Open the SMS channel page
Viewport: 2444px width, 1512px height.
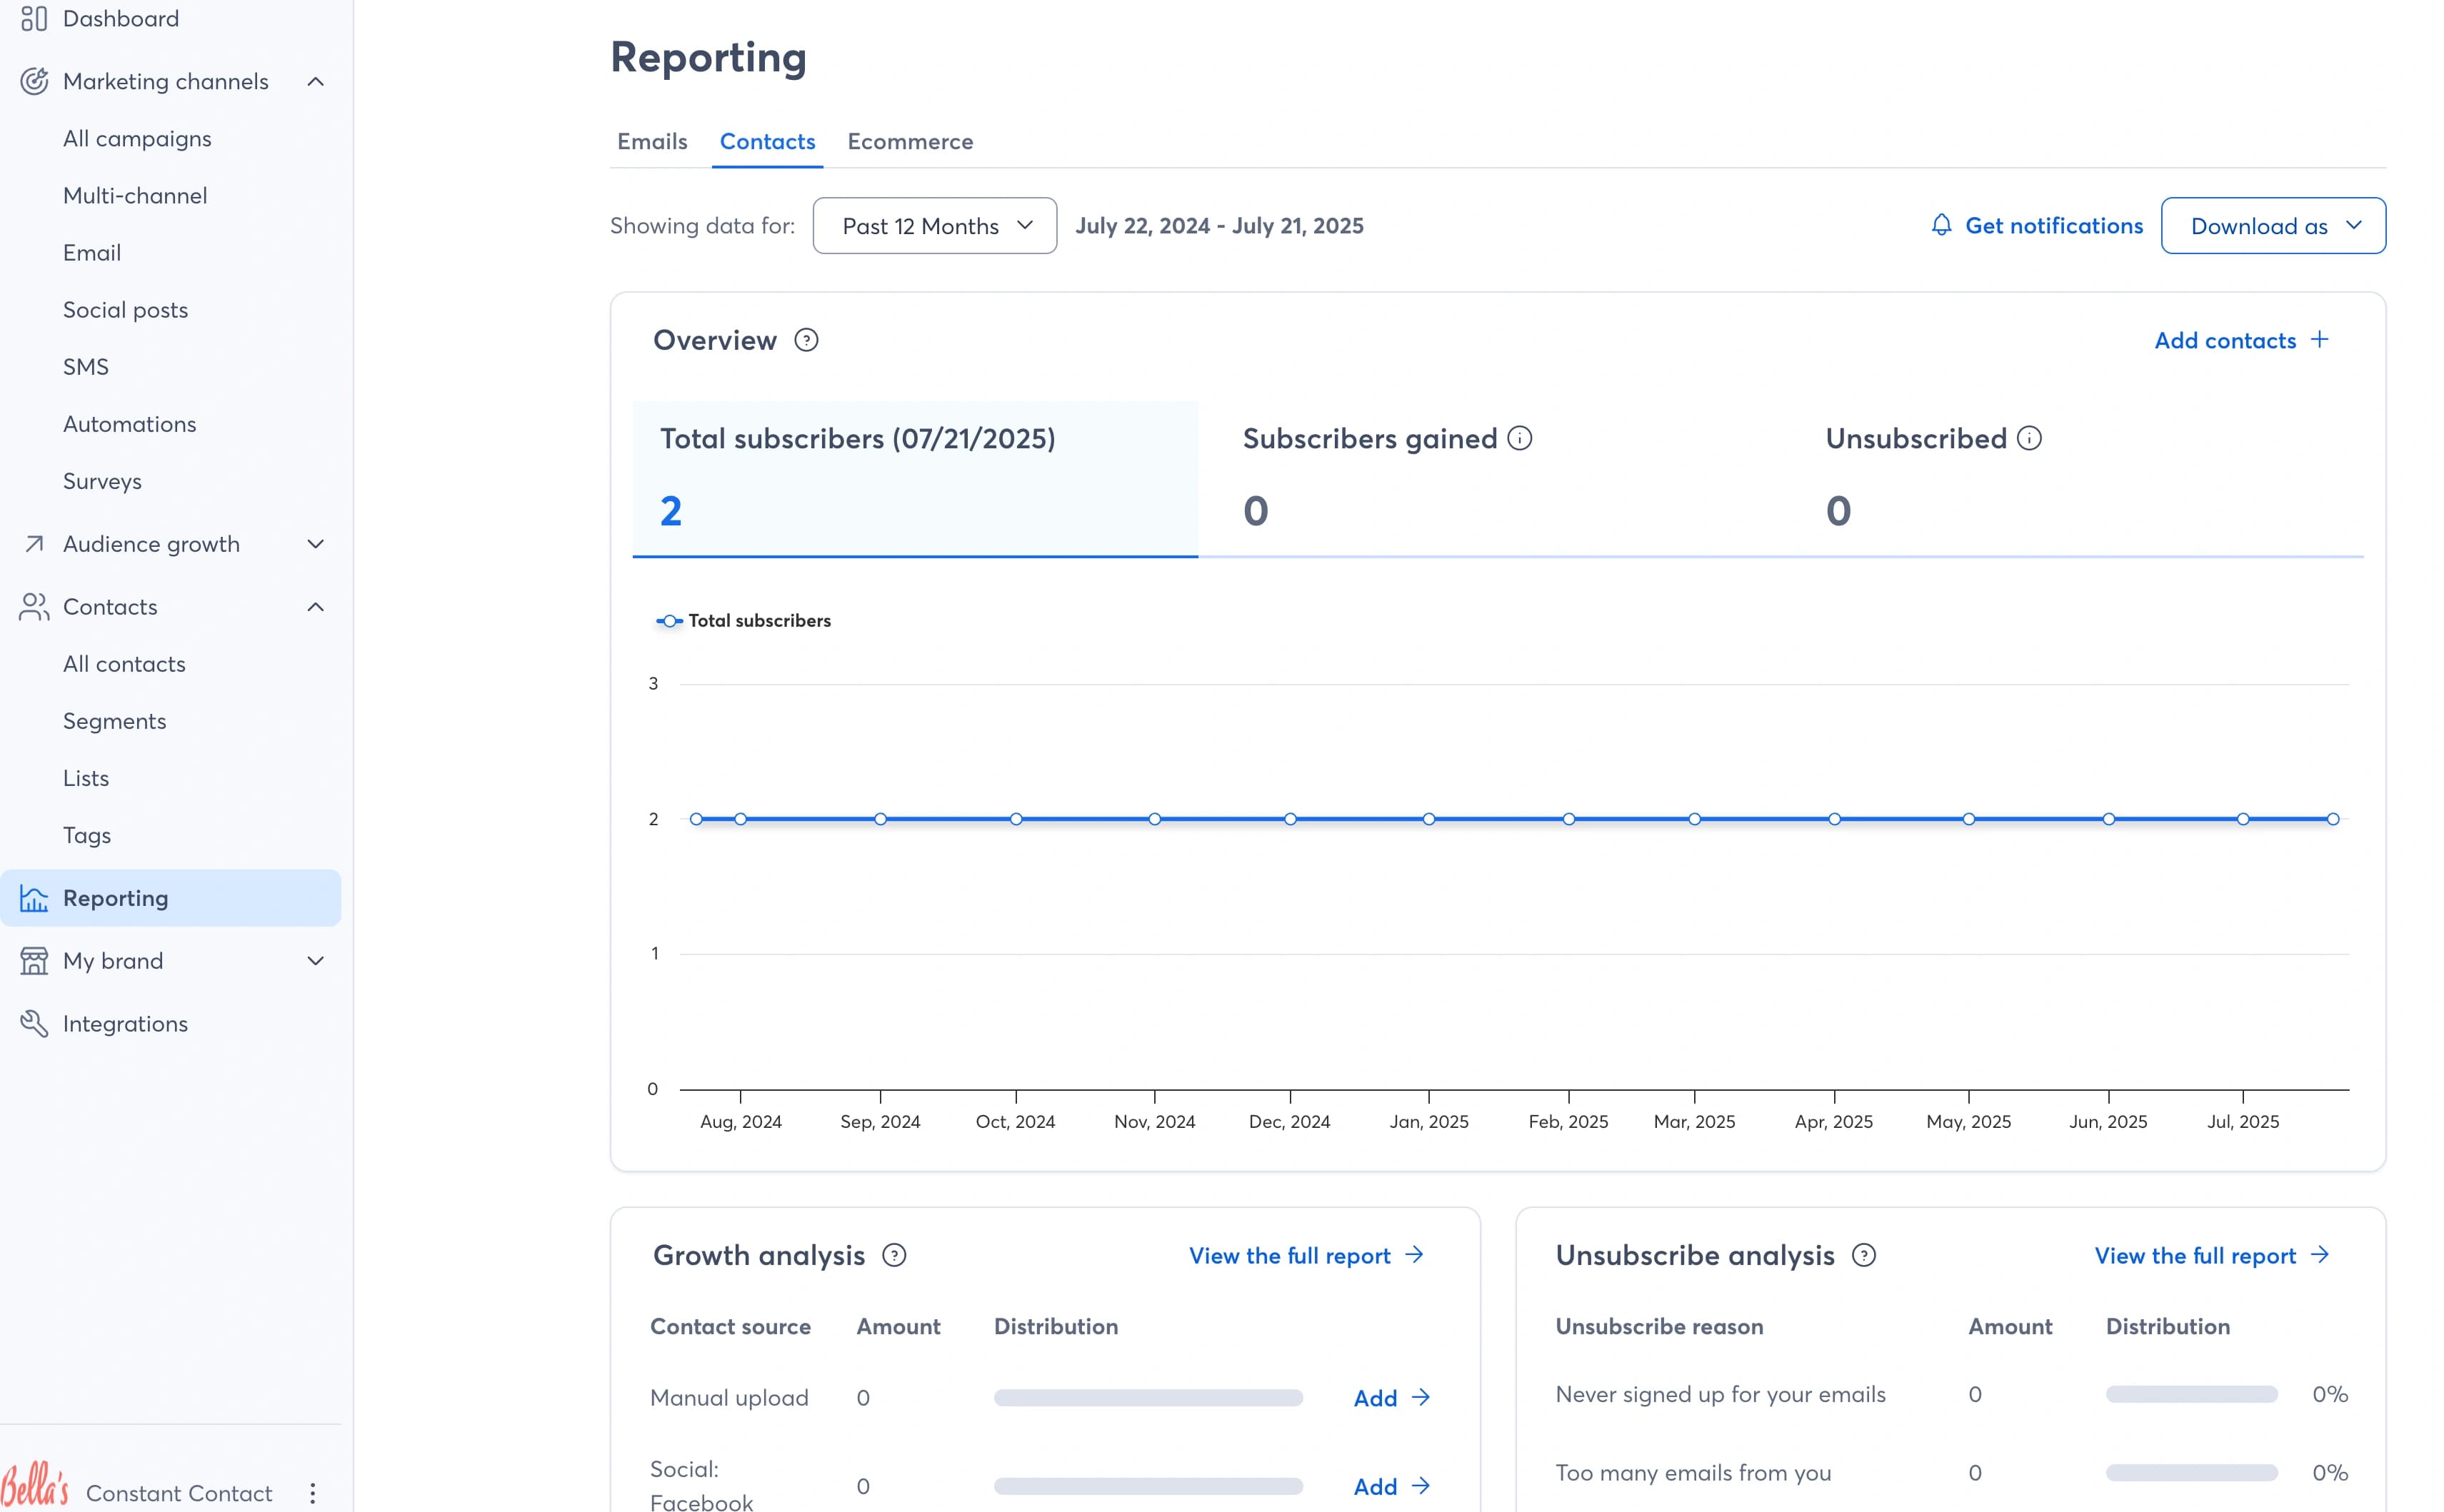tap(86, 367)
